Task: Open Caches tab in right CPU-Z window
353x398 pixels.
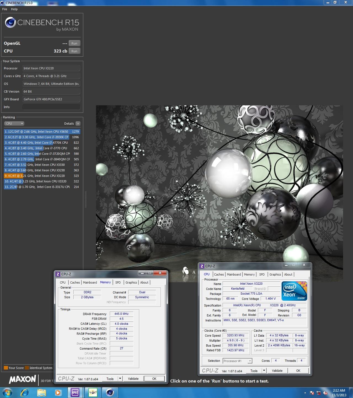Action: (219, 274)
